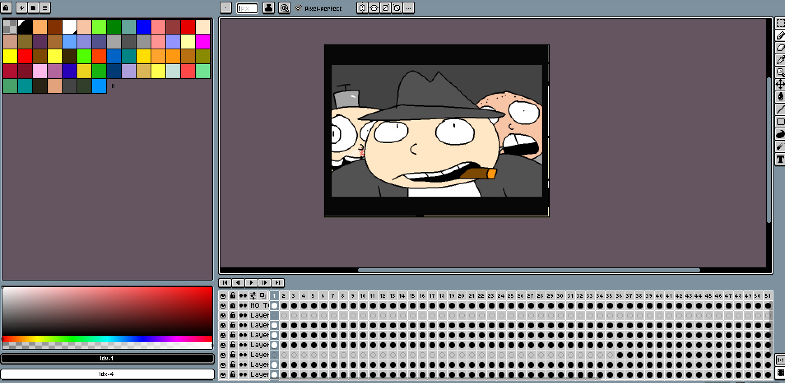This screenshot has height=383, width=785.
Task: Select the Rectangle shape tool
Action: tap(780, 122)
